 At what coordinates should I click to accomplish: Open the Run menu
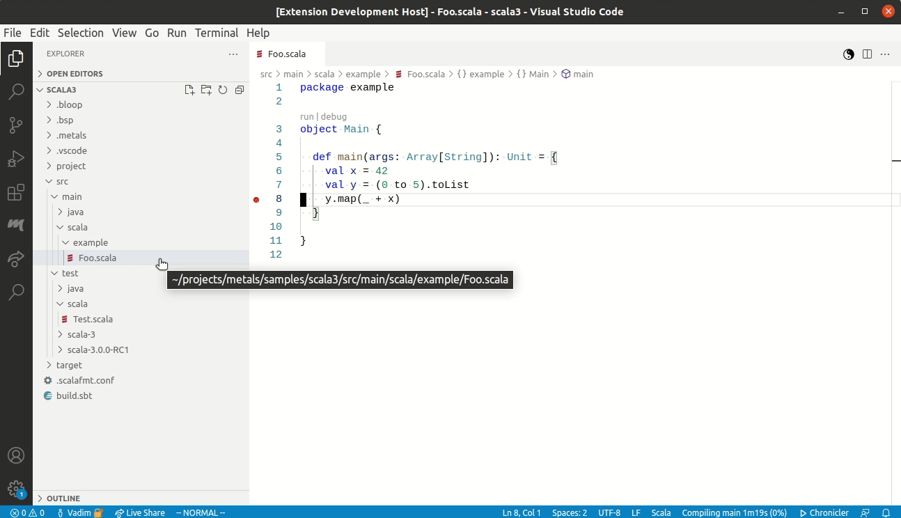click(x=177, y=33)
